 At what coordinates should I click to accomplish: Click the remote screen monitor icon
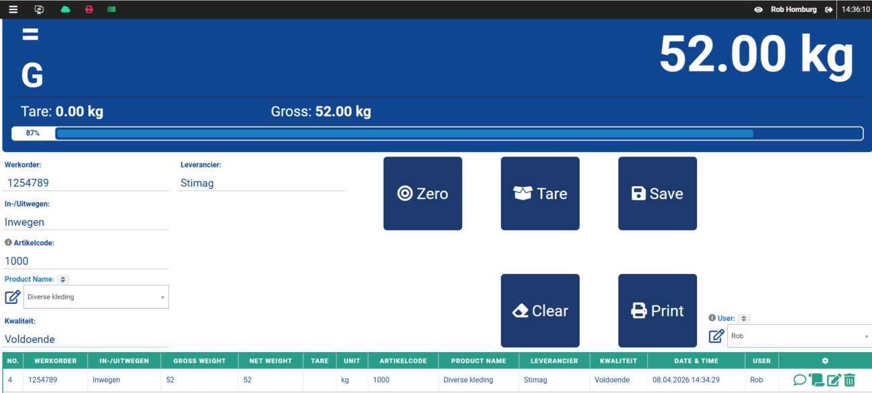(39, 9)
